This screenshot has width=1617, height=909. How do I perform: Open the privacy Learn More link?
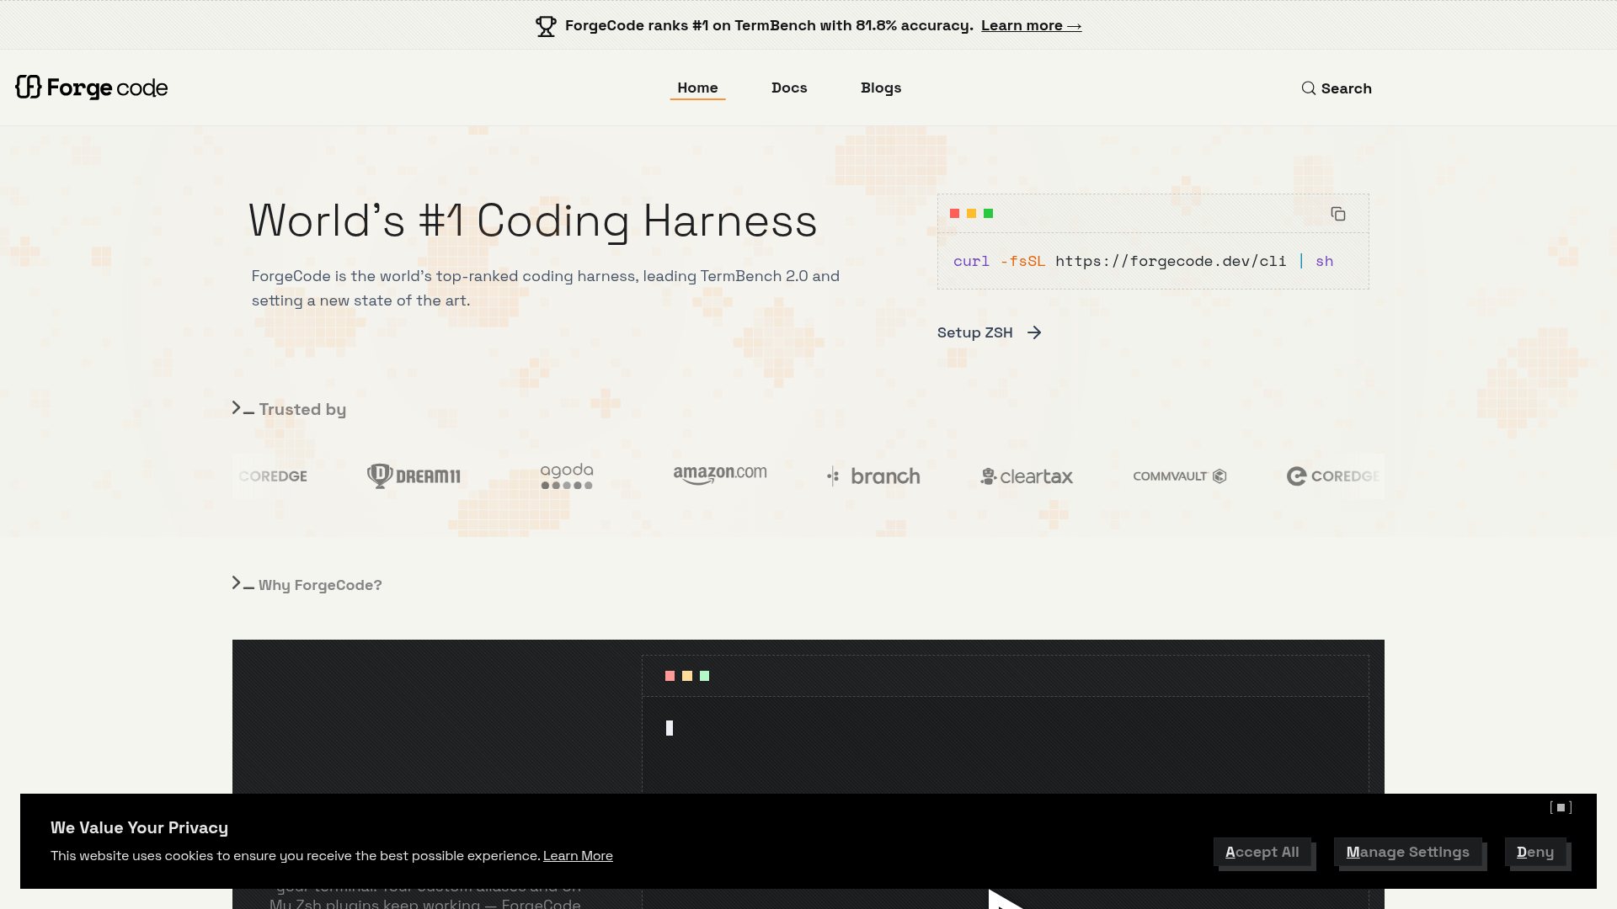point(578,855)
